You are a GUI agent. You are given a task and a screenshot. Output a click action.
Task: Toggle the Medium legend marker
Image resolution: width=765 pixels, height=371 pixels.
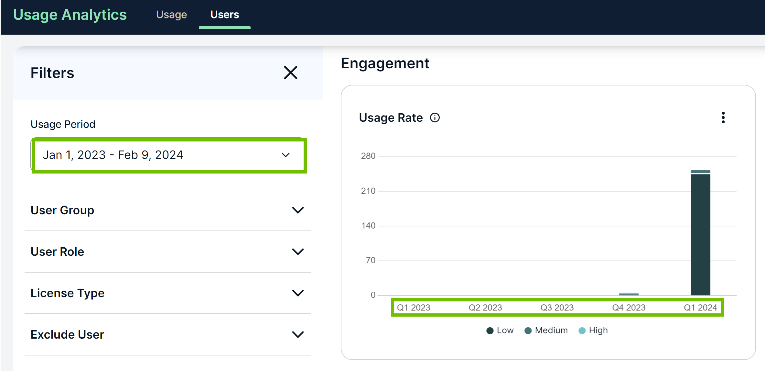[x=528, y=331]
